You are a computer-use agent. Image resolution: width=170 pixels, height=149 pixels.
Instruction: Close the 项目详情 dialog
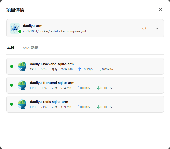(160, 10)
